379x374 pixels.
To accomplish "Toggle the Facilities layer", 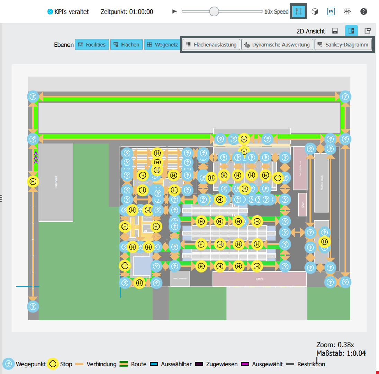I will [92, 45].
